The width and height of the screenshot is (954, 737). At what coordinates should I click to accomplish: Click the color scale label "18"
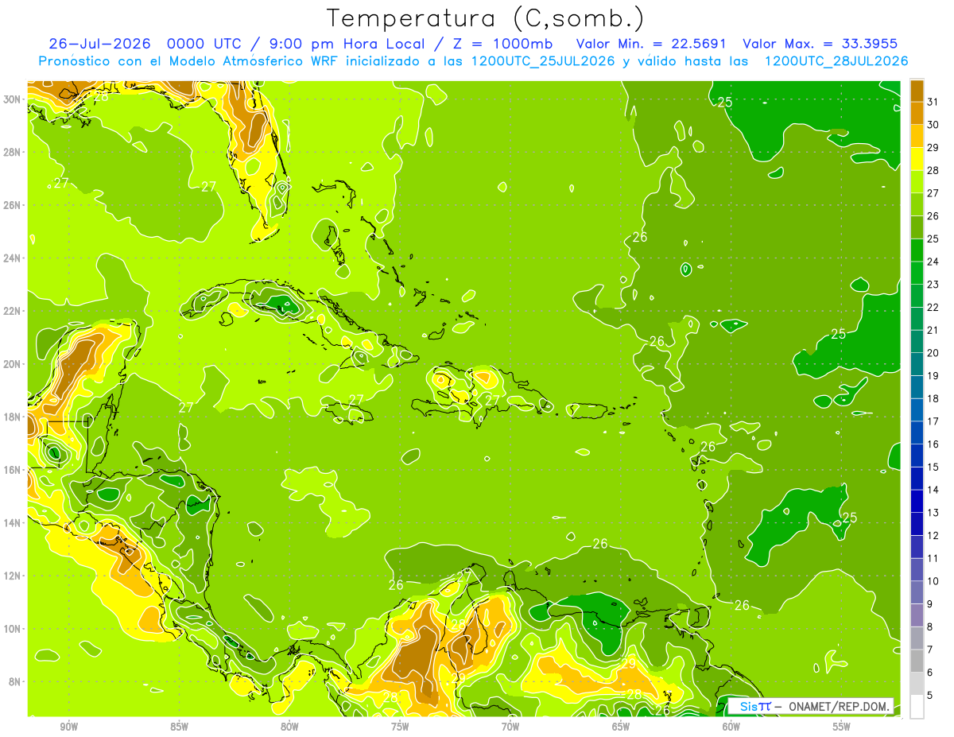click(933, 398)
